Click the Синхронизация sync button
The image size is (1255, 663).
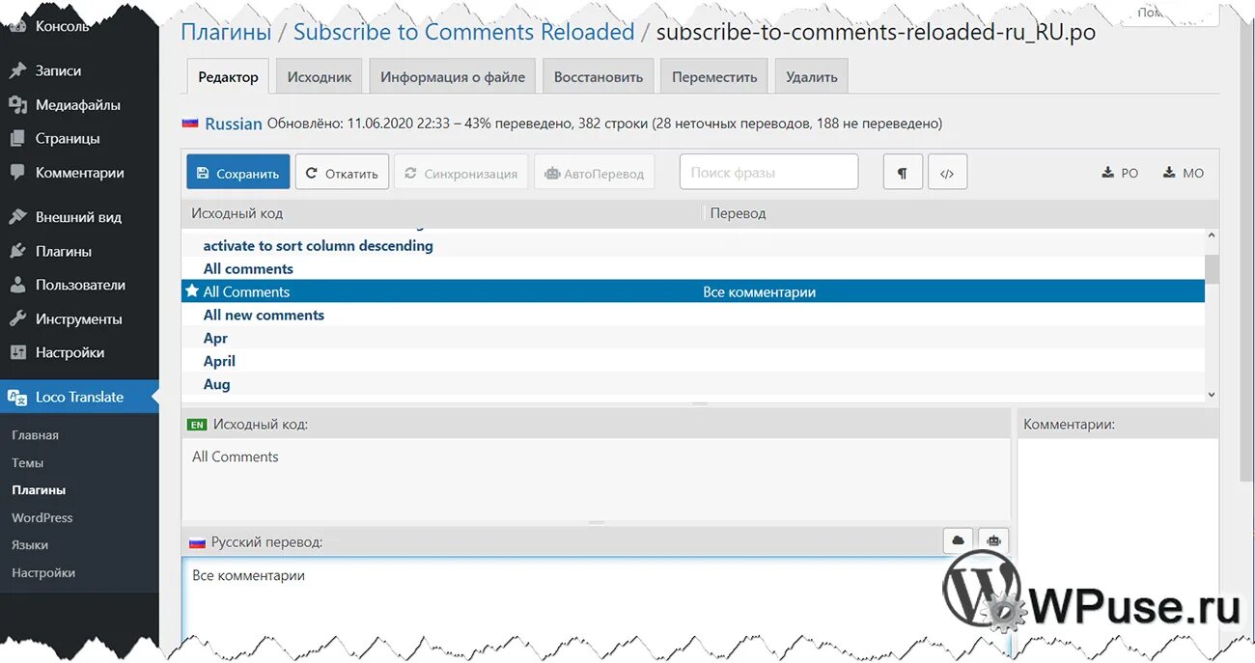tap(460, 173)
